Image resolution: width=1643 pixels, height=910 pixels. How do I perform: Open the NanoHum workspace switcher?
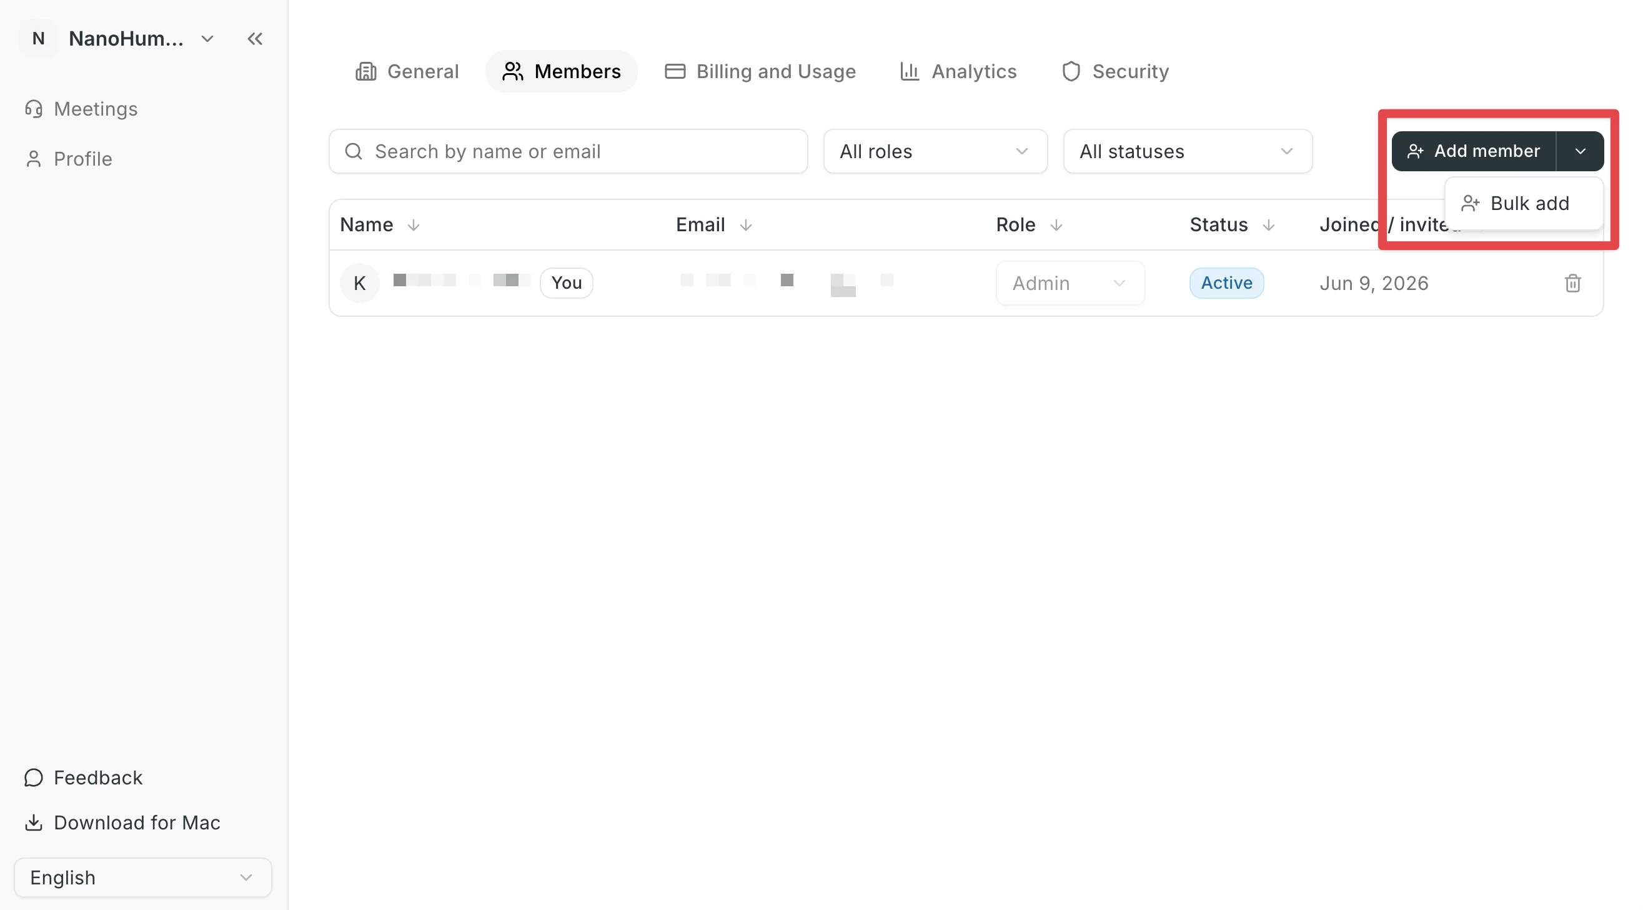pos(141,39)
